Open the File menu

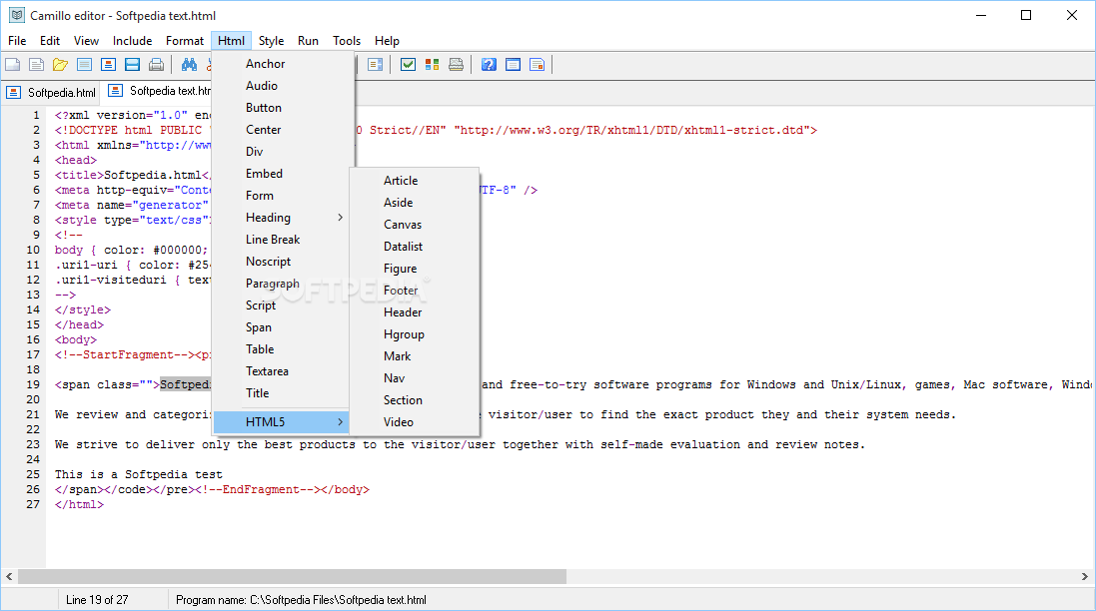[x=17, y=41]
